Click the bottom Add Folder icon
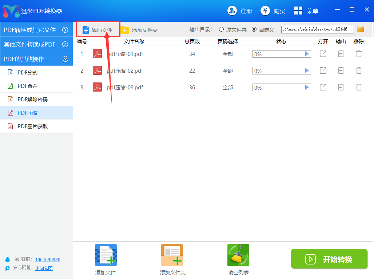The height and width of the screenshot is (279, 374). click(172, 255)
